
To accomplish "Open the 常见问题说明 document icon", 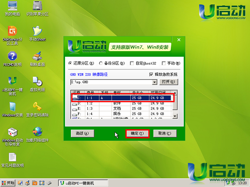I will click(12, 160).
